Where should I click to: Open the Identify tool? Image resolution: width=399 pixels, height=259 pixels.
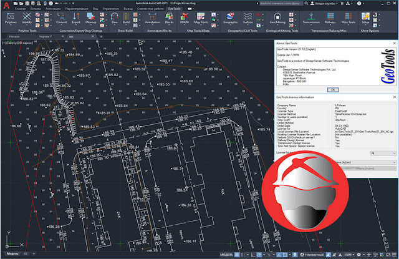coord(26,19)
